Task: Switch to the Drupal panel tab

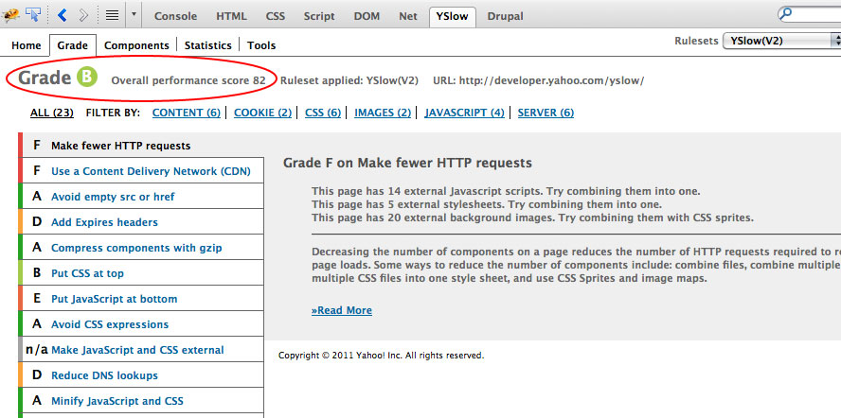Action: 505,16
